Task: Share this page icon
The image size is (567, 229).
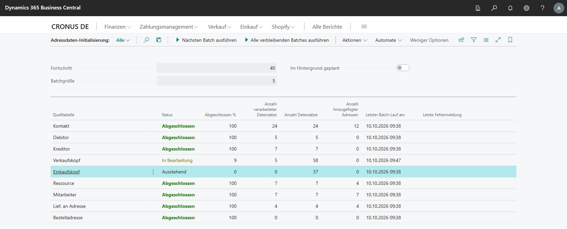Action: point(461,40)
